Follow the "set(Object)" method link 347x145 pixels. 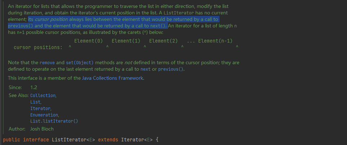coord(80,62)
